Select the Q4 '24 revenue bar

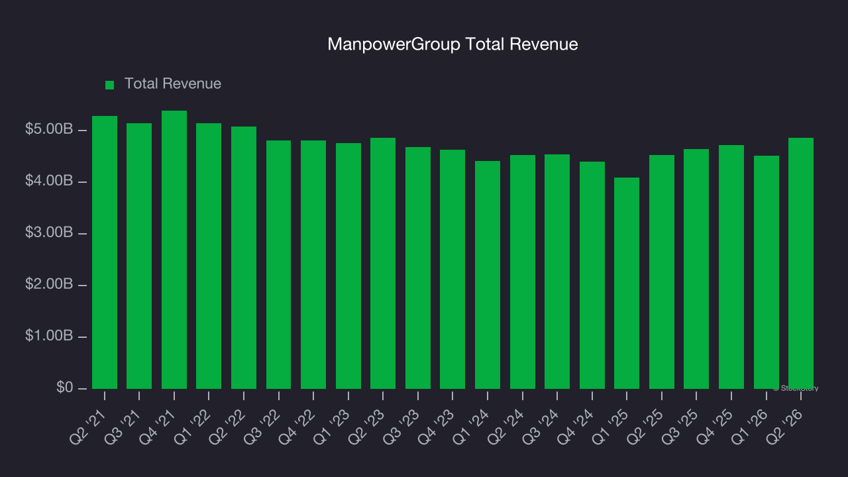pyautogui.click(x=592, y=275)
